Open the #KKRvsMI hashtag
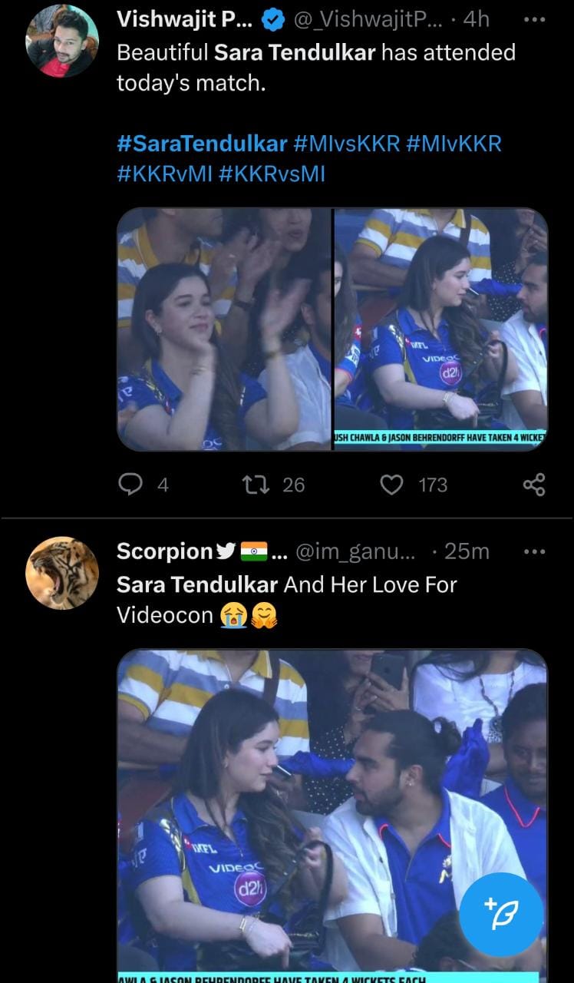 tap(272, 174)
